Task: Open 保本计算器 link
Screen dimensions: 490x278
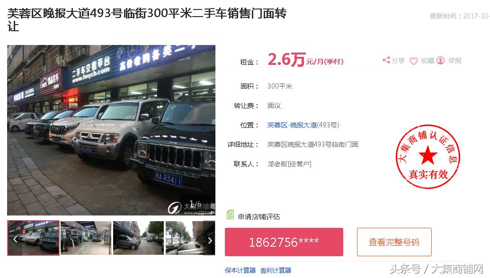Action: (x=240, y=270)
